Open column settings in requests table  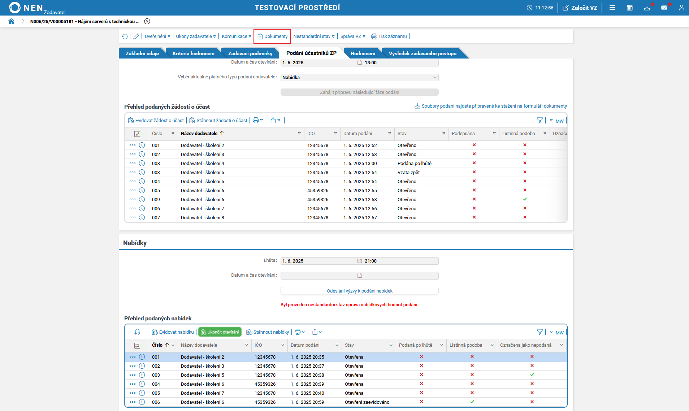137,134
